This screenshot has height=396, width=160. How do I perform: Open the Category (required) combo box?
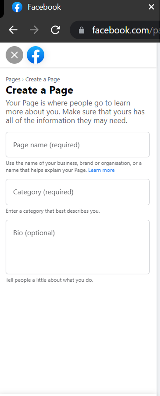78,192
